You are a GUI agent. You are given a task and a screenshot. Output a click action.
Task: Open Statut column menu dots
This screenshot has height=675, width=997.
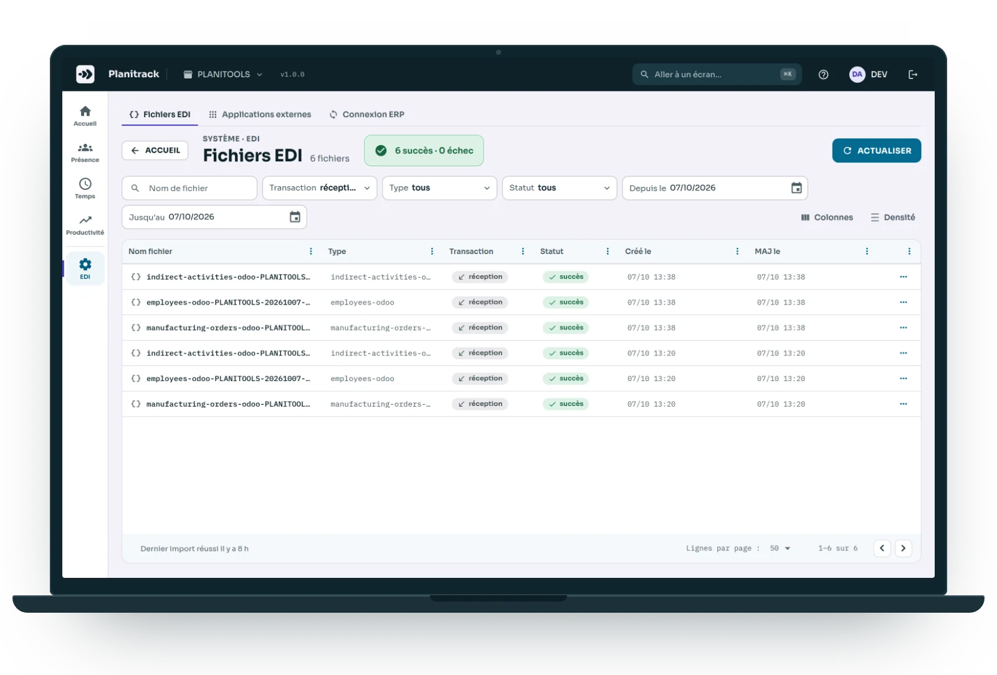tap(608, 252)
